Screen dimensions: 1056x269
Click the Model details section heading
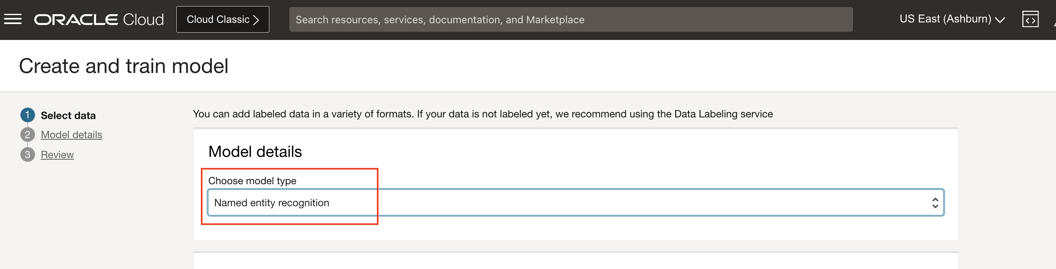pos(255,152)
